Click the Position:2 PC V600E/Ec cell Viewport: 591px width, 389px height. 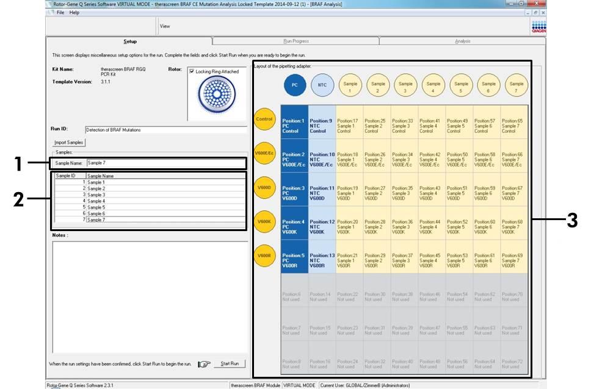coord(294,155)
